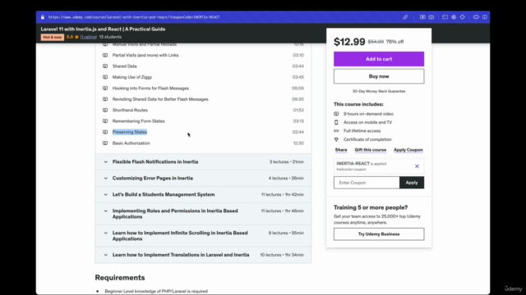Click 'Revisiting Shared Data for Better Flash Messages'

(160, 99)
